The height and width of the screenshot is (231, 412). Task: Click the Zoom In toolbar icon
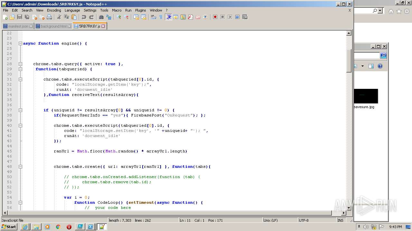[x=119, y=17]
